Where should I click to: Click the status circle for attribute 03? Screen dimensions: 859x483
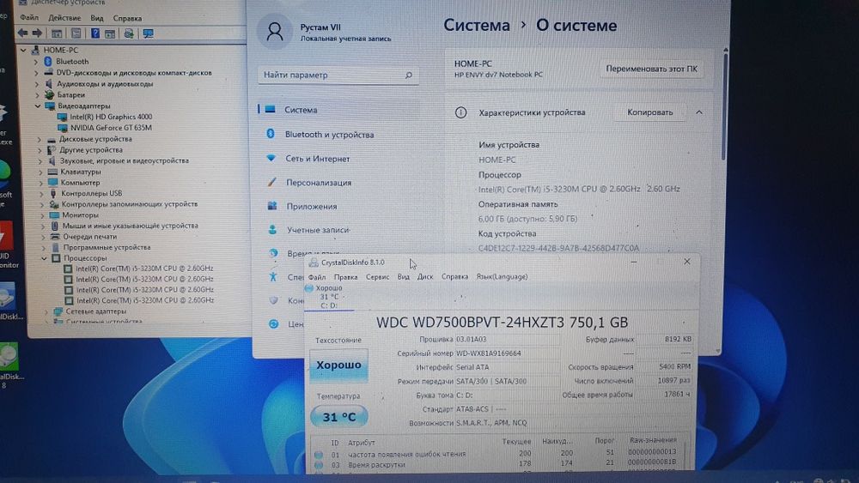pos(319,465)
